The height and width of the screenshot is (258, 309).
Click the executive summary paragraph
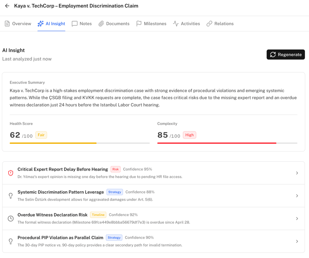[153, 98]
